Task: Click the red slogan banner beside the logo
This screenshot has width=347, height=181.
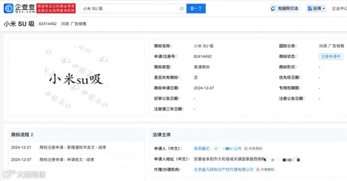Action: (56, 8)
